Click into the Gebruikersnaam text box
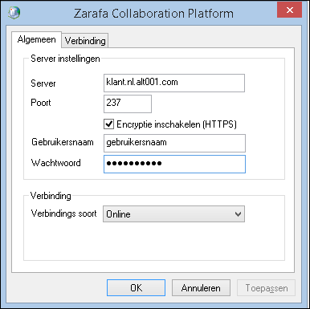Screen dimensions: 310x309 [x=174, y=143]
